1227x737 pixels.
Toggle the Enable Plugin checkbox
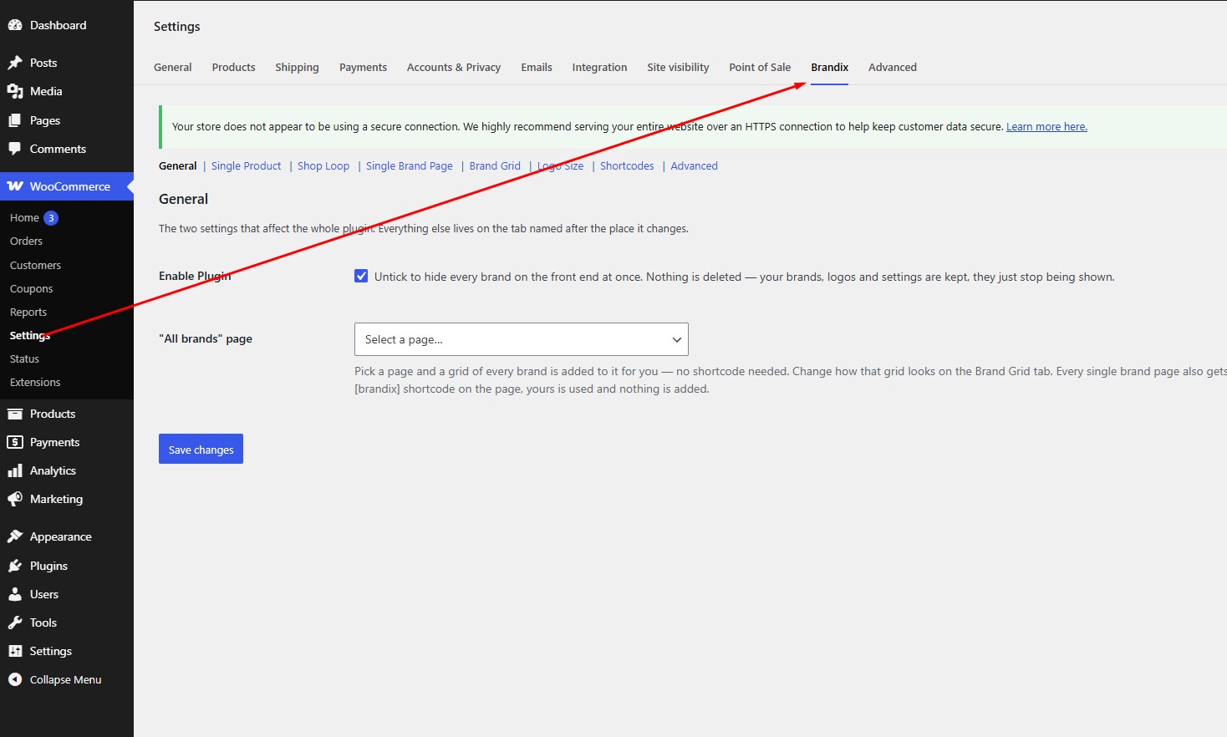[361, 276]
